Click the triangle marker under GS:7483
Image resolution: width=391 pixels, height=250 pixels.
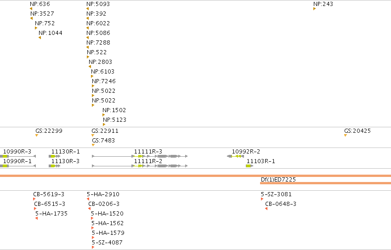pos(93,145)
